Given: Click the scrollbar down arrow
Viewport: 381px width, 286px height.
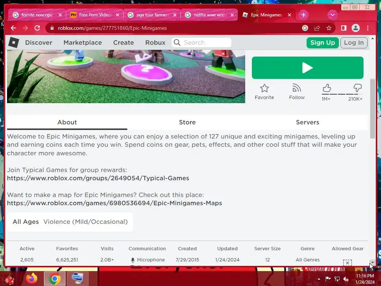Looking at the screenshot, I should pyautogui.click(x=372, y=263).
